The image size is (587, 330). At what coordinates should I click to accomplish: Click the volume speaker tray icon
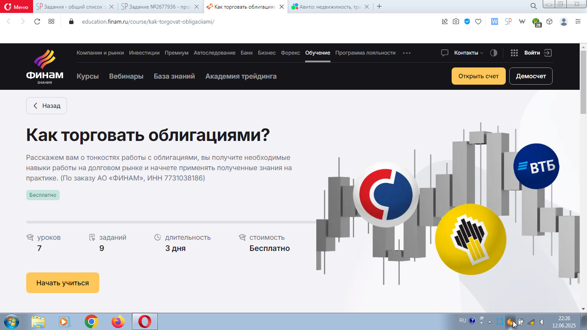(541, 321)
